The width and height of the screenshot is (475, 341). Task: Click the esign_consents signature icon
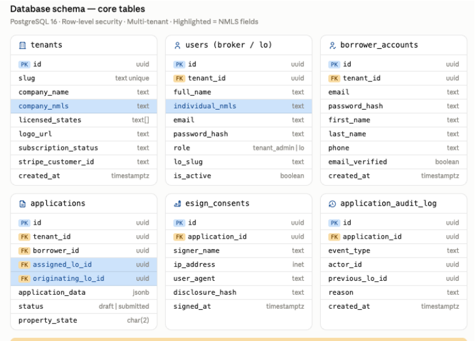pyautogui.click(x=177, y=204)
